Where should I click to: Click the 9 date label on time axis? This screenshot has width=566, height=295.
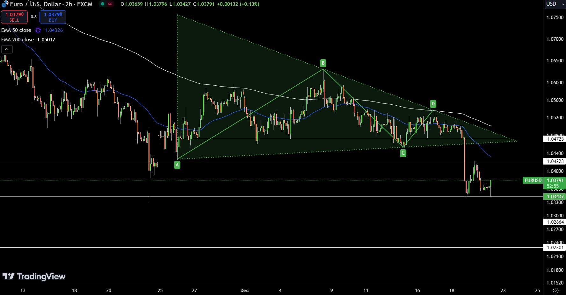pos(332,291)
